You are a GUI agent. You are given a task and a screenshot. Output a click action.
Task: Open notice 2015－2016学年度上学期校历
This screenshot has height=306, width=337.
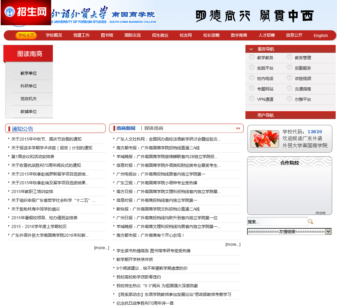click(39, 227)
